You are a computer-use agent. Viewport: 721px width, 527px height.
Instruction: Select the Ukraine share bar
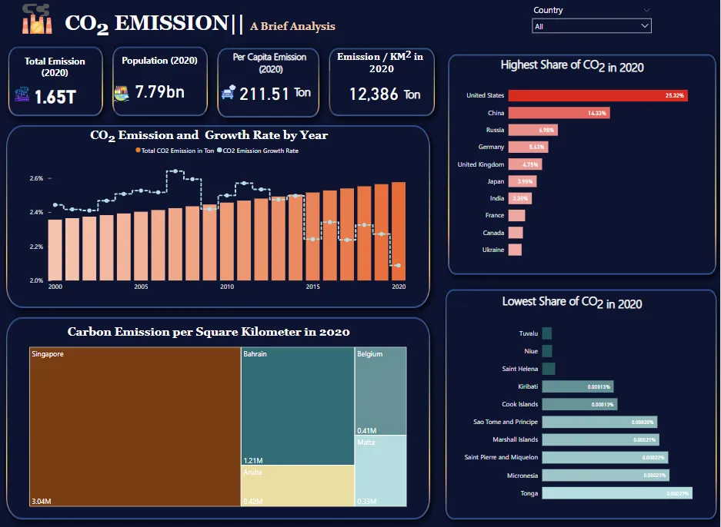click(515, 250)
